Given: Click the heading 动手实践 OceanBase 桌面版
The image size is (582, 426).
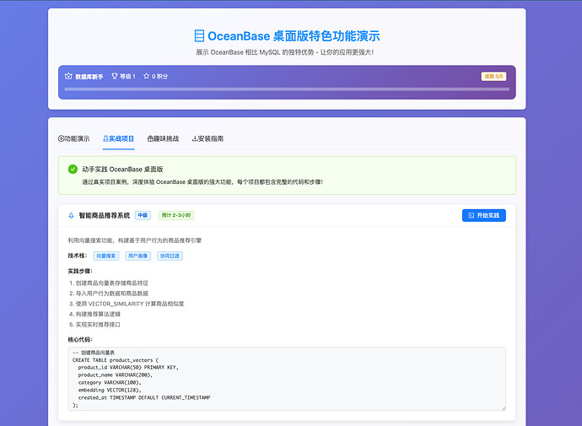Looking at the screenshot, I should coord(122,170).
